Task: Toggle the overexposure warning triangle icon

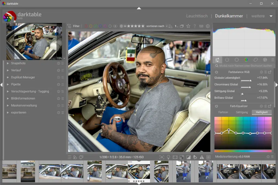Action: coord(202,157)
